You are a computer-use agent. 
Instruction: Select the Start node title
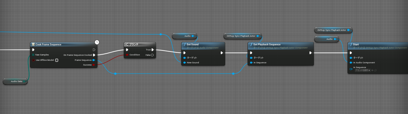(x=356, y=44)
